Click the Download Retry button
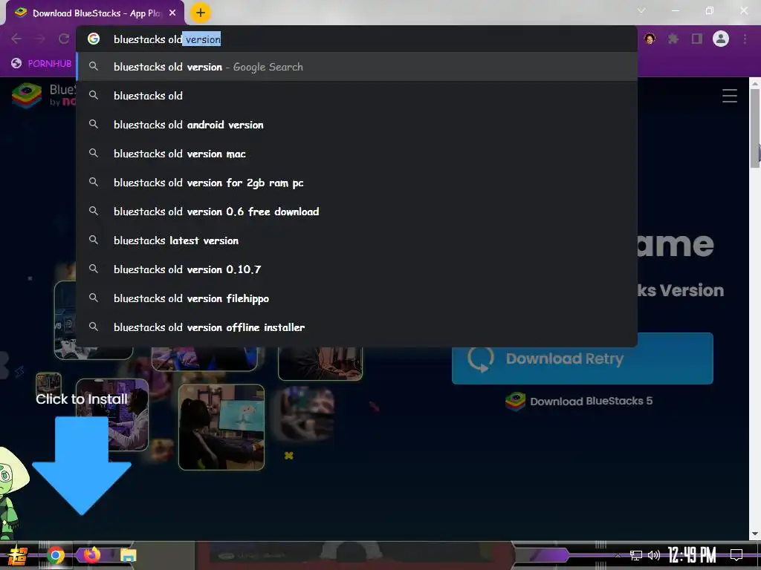The width and height of the screenshot is (761, 570). click(583, 358)
